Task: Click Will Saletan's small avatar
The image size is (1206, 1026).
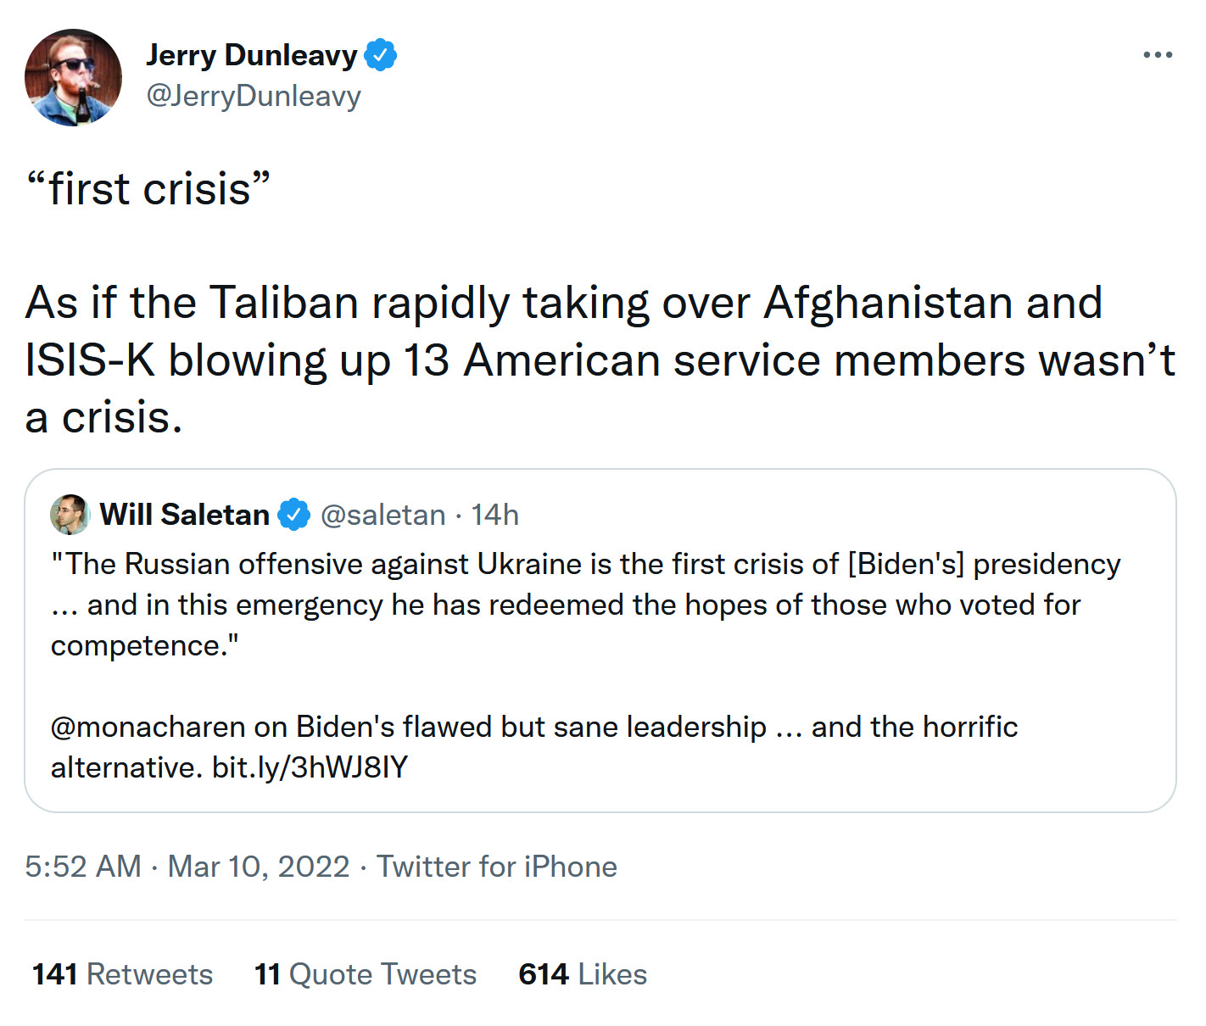Action: click(70, 515)
